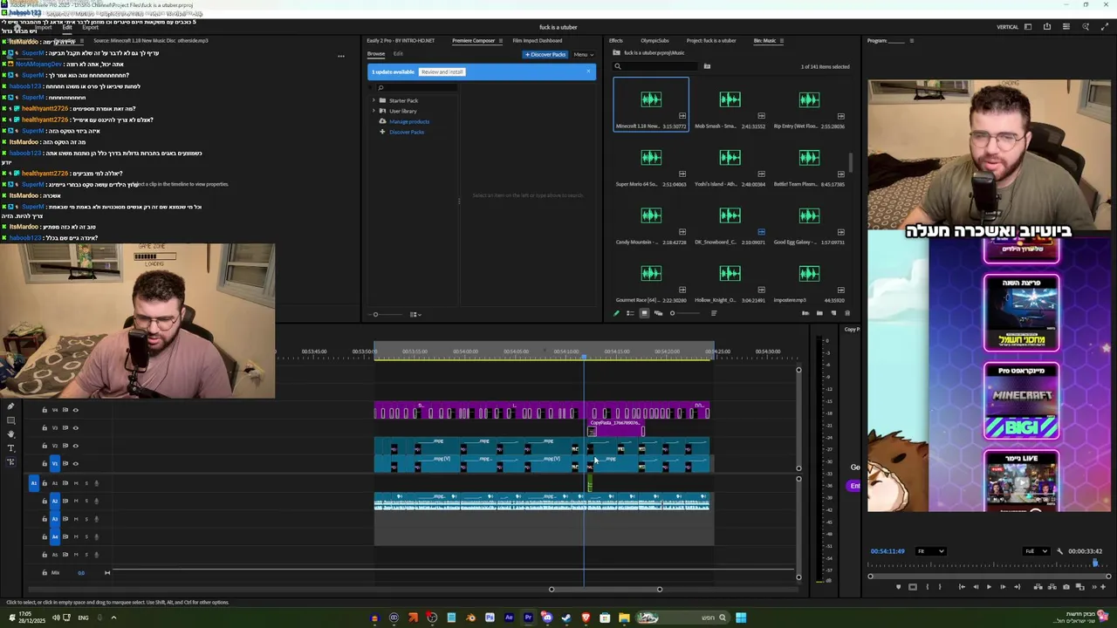Screen dimensions: 1117x628
Task: Solo audio track A3
Action: (86, 519)
